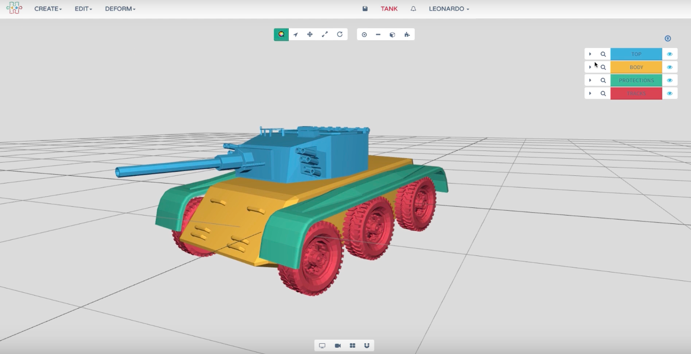
Task: Hide the TOP part using eye icon
Action: (x=670, y=54)
